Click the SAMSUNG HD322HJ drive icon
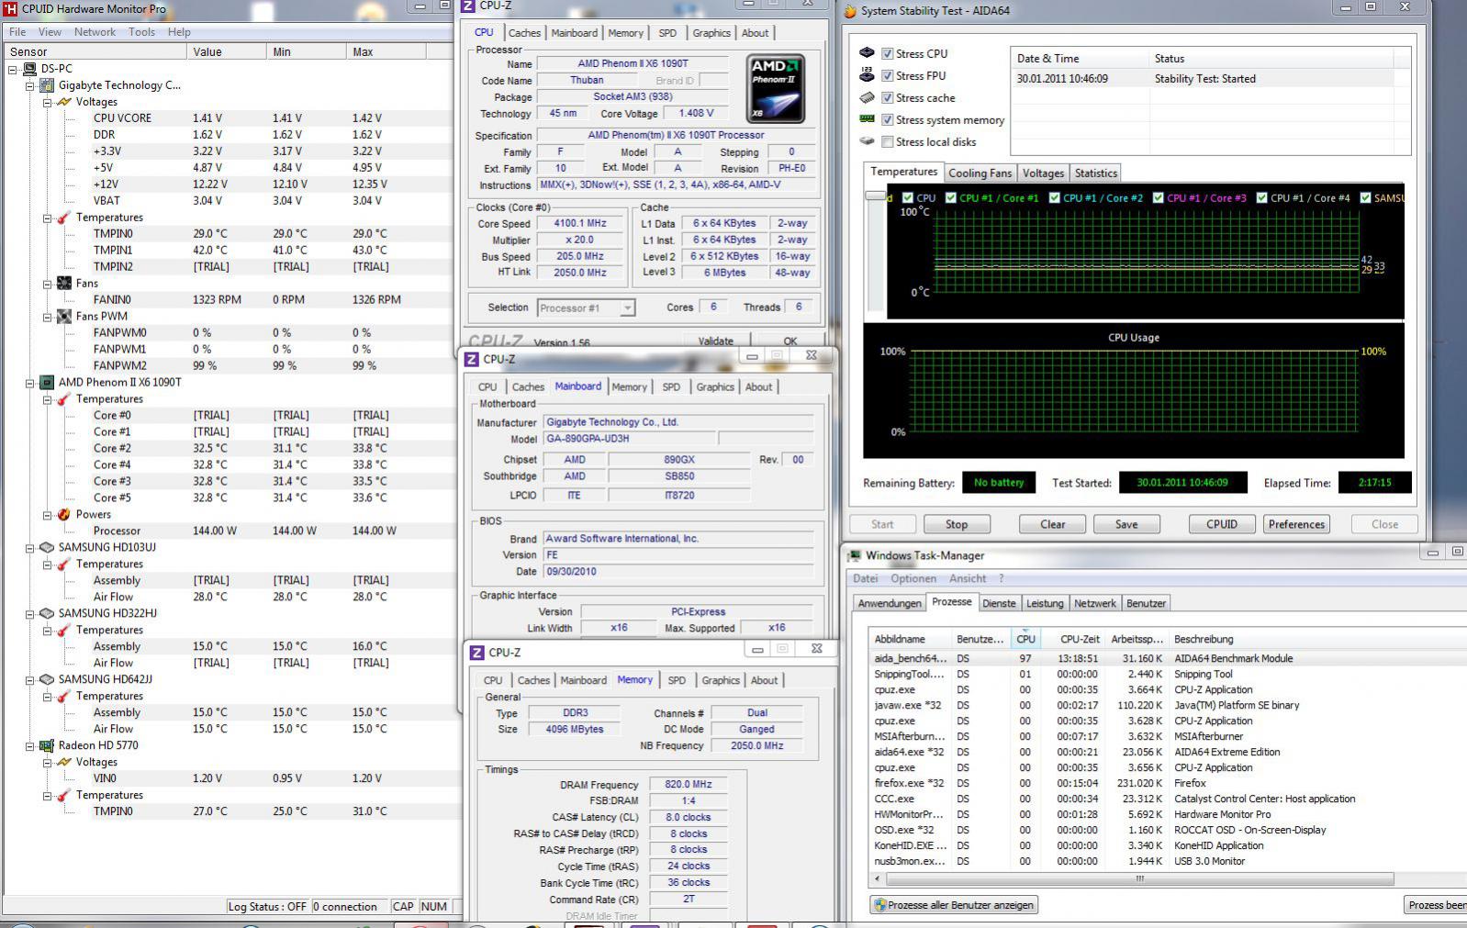Screen dimensions: 1467x928 coord(47,613)
